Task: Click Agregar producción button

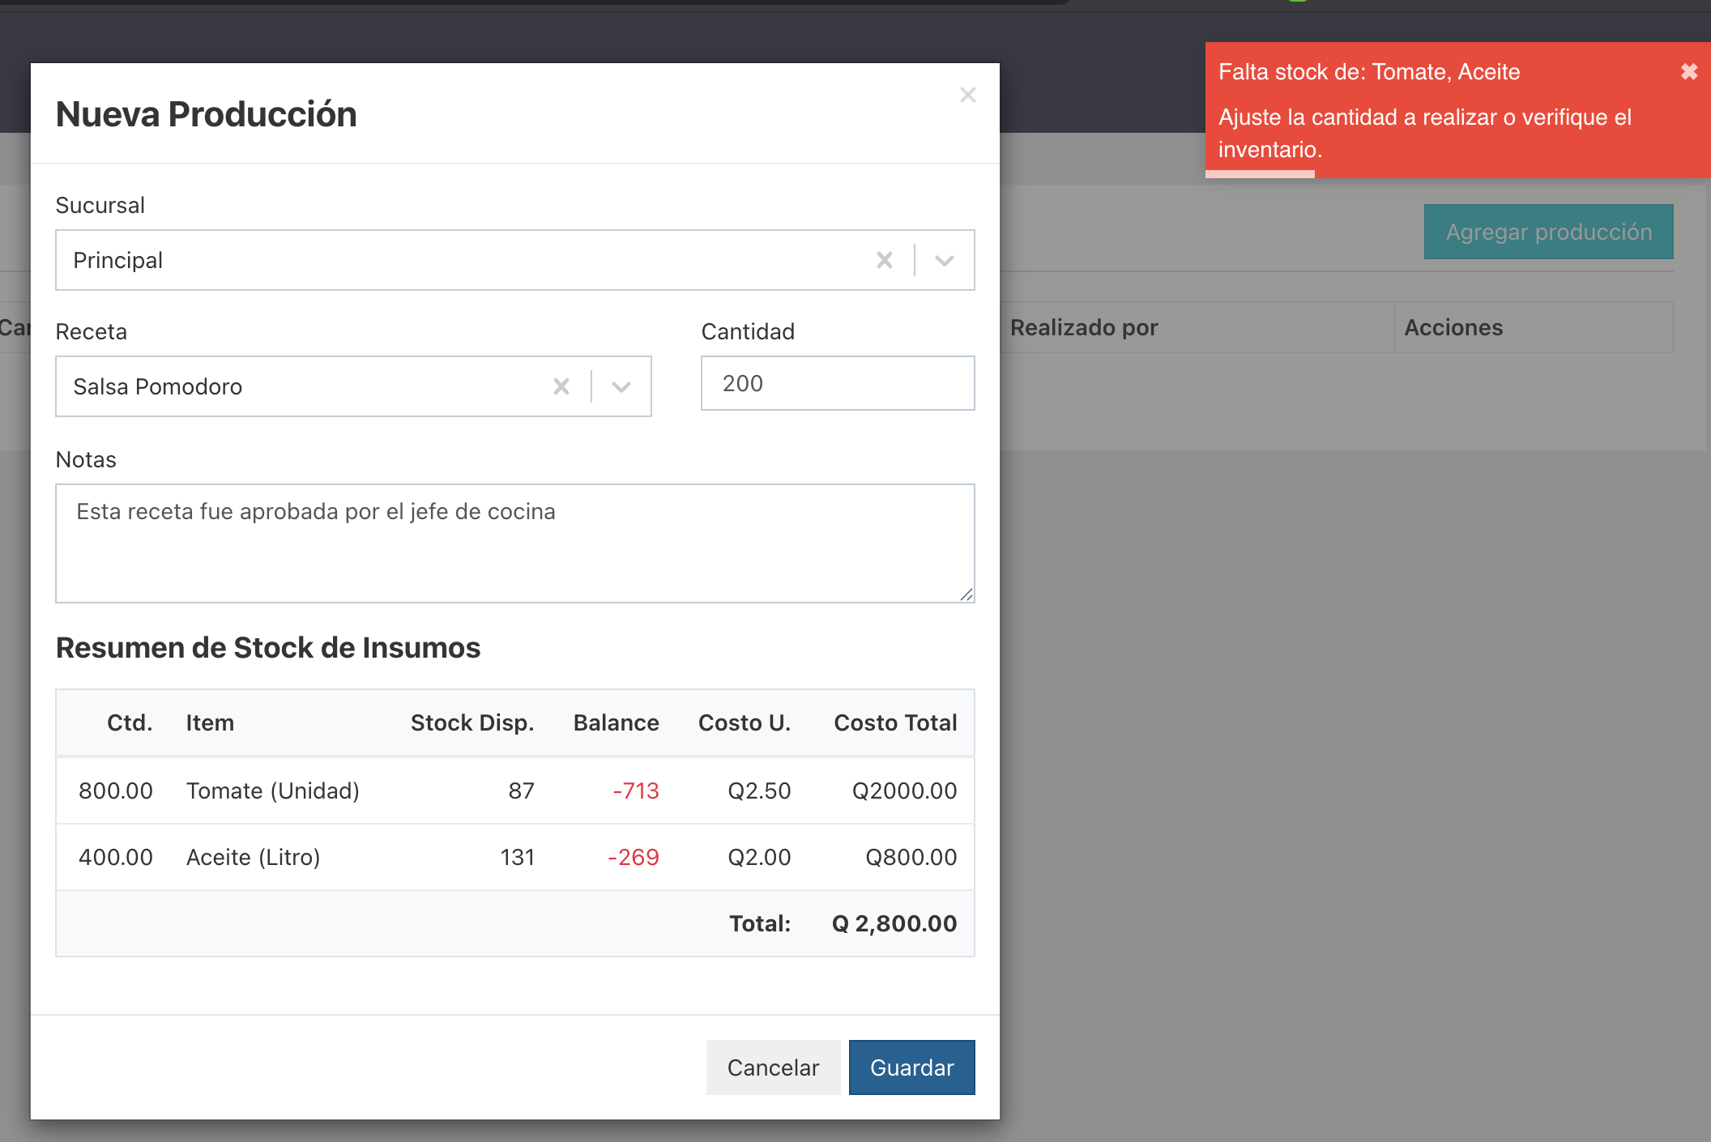Action: tap(1549, 232)
